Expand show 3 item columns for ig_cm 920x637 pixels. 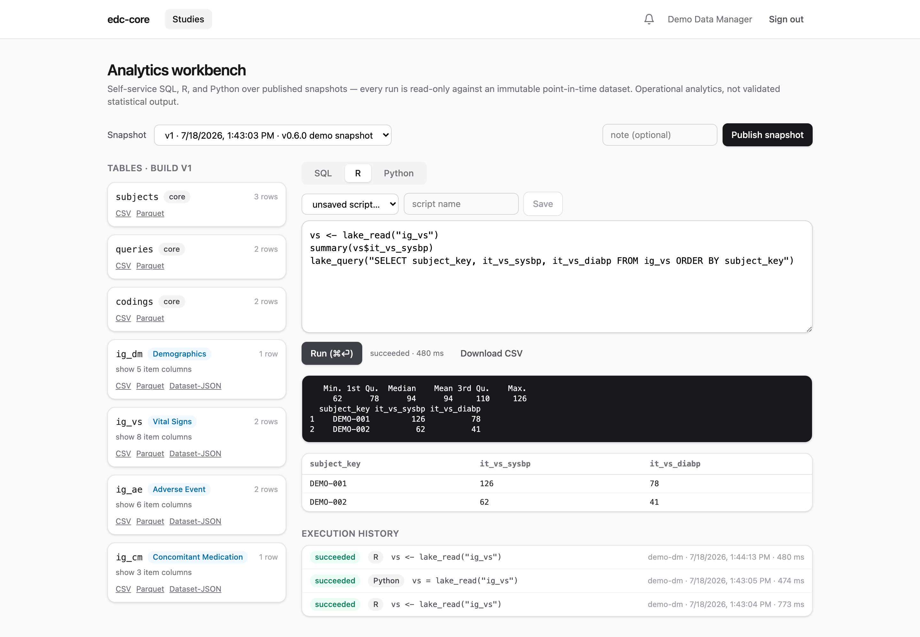[154, 572]
